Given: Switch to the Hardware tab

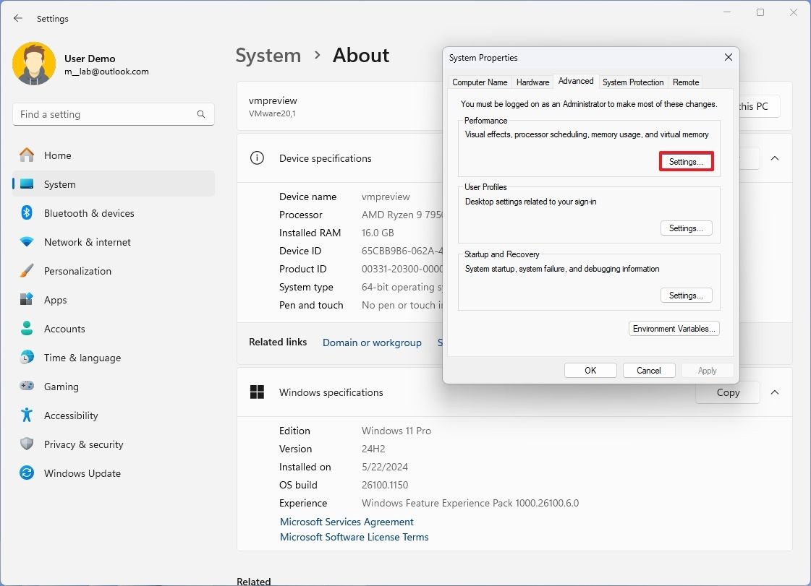Looking at the screenshot, I should pyautogui.click(x=532, y=82).
